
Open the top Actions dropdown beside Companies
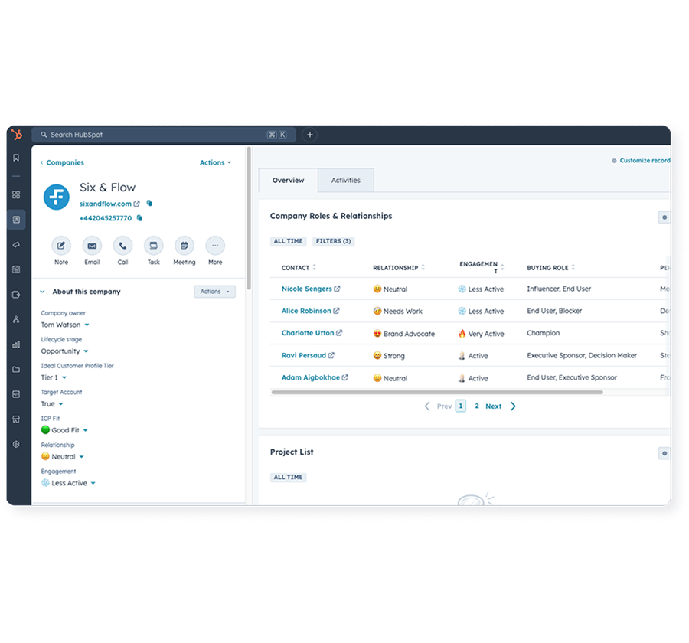click(215, 162)
